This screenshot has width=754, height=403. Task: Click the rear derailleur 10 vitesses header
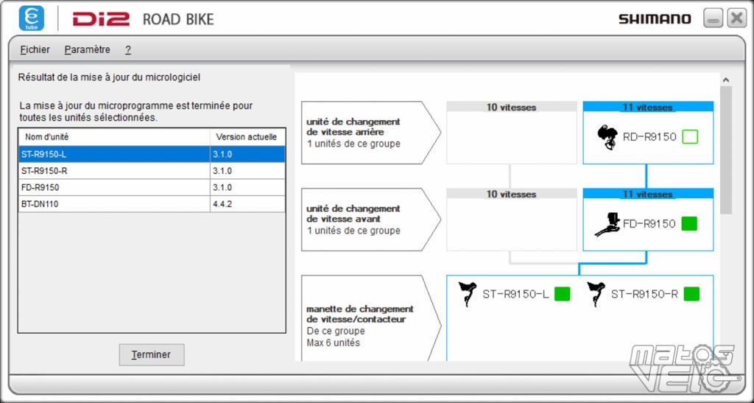(x=511, y=108)
